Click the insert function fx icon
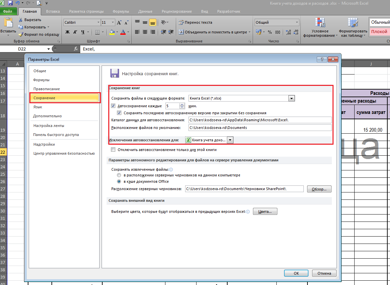 tap(76, 49)
